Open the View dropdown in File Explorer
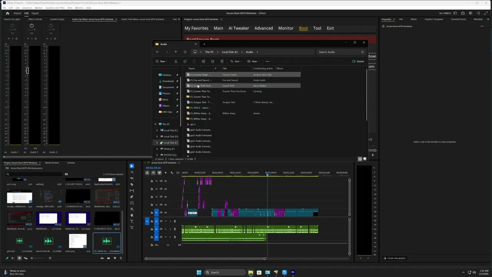This screenshot has width=492, height=277. (x=253, y=61)
